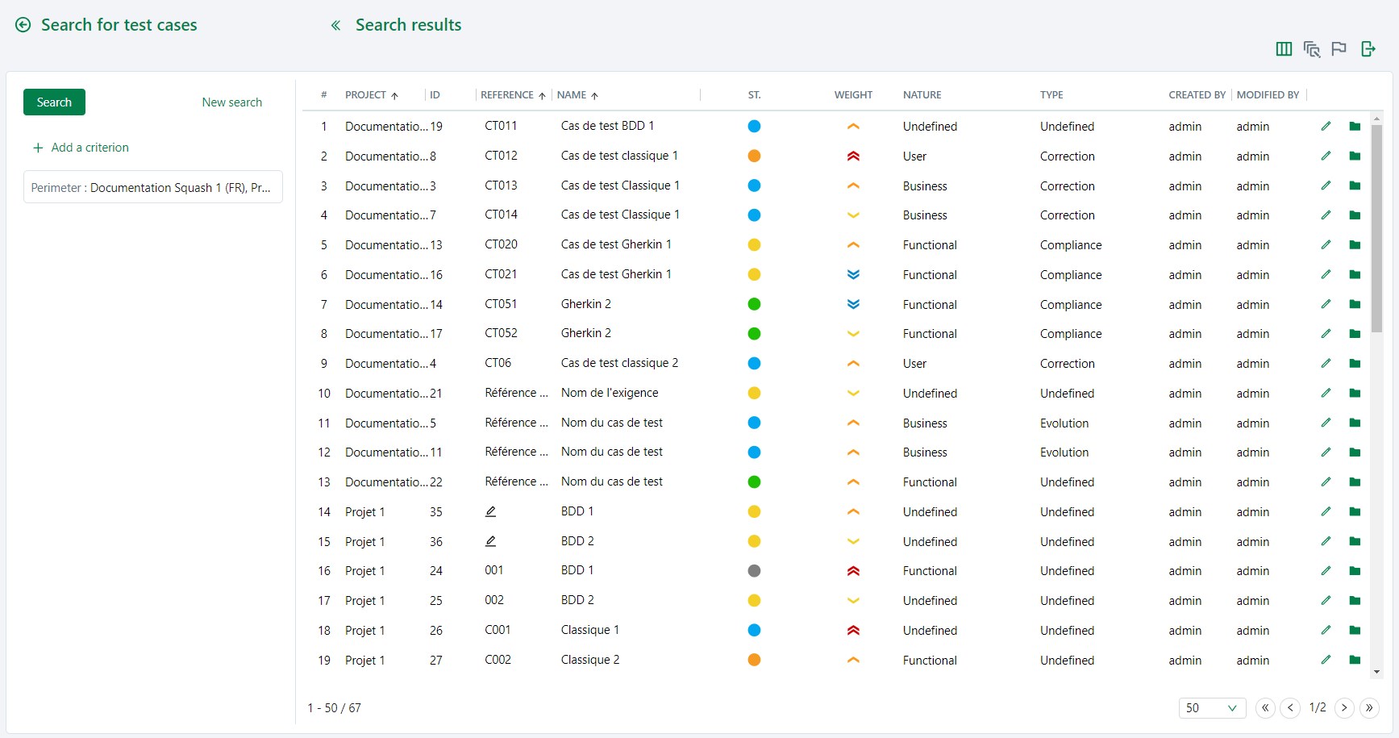Image resolution: width=1399 pixels, height=738 pixels.
Task: Sort by the NATURE column header
Action: coord(922,95)
